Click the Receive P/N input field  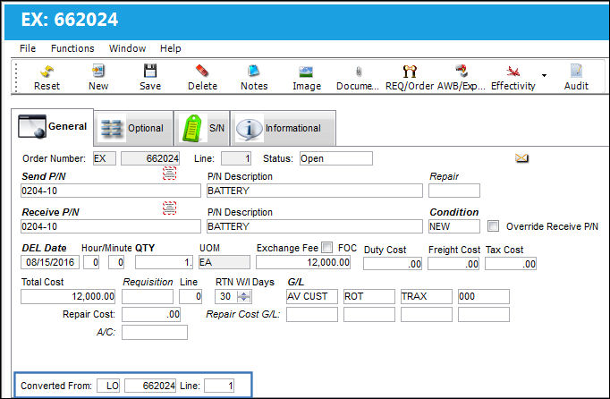(x=111, y=226)
